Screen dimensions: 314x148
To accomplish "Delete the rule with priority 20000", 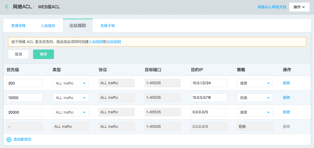I will [286, 112].
